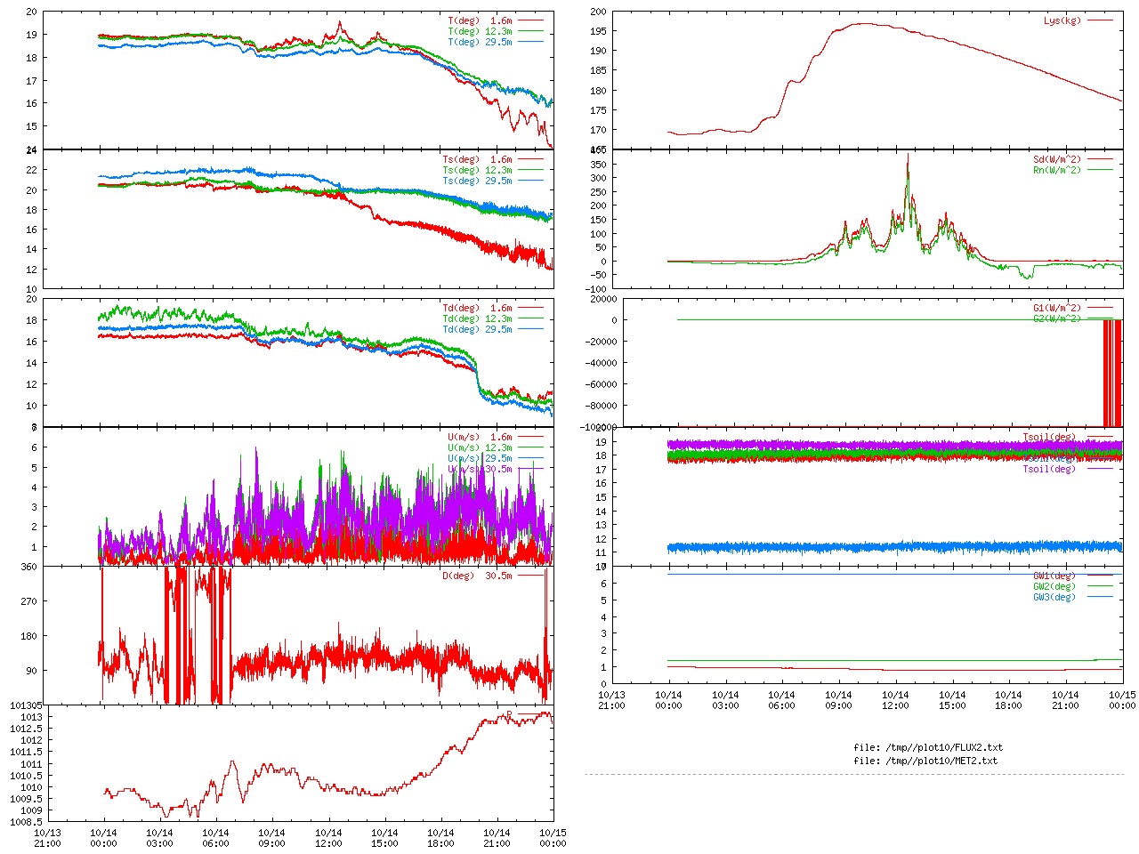Select the "T(deg) 12.3m" legend entry

[x=480, y=31]
